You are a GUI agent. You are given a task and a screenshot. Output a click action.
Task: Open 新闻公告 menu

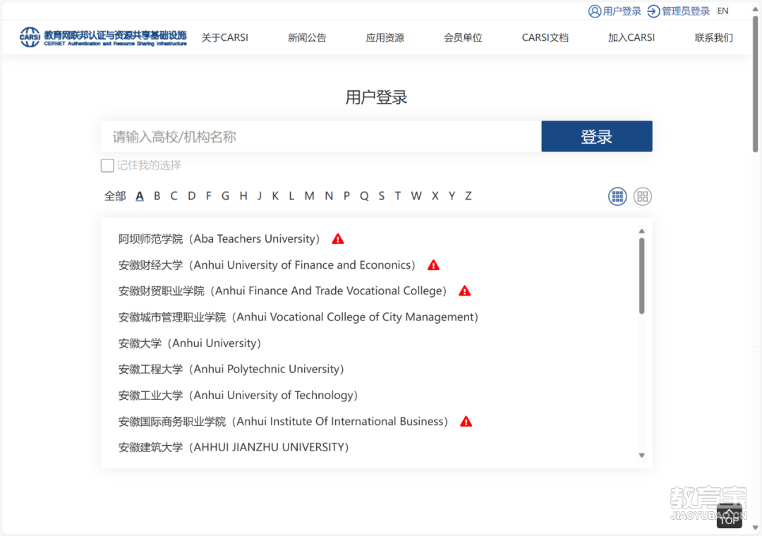[307, 37]
